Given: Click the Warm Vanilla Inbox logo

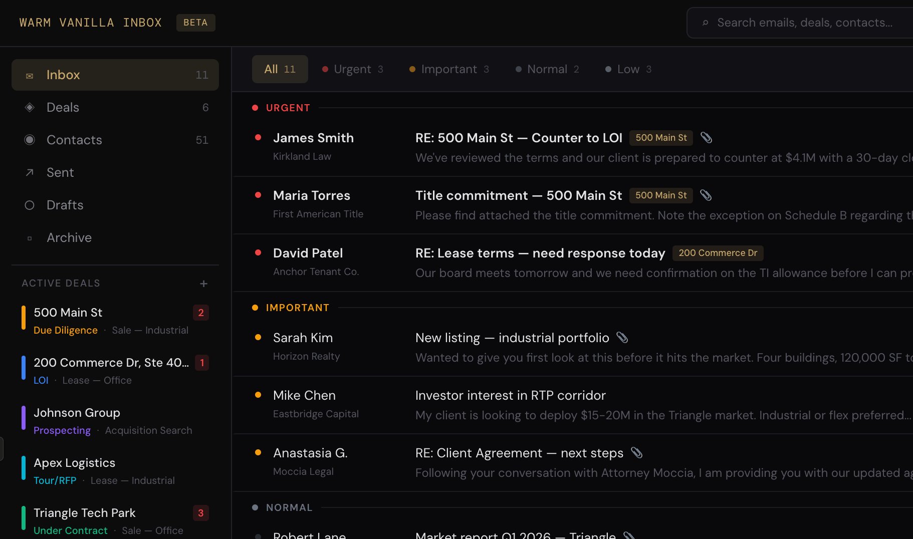Looking at the screenshot, I should (90, 23).
